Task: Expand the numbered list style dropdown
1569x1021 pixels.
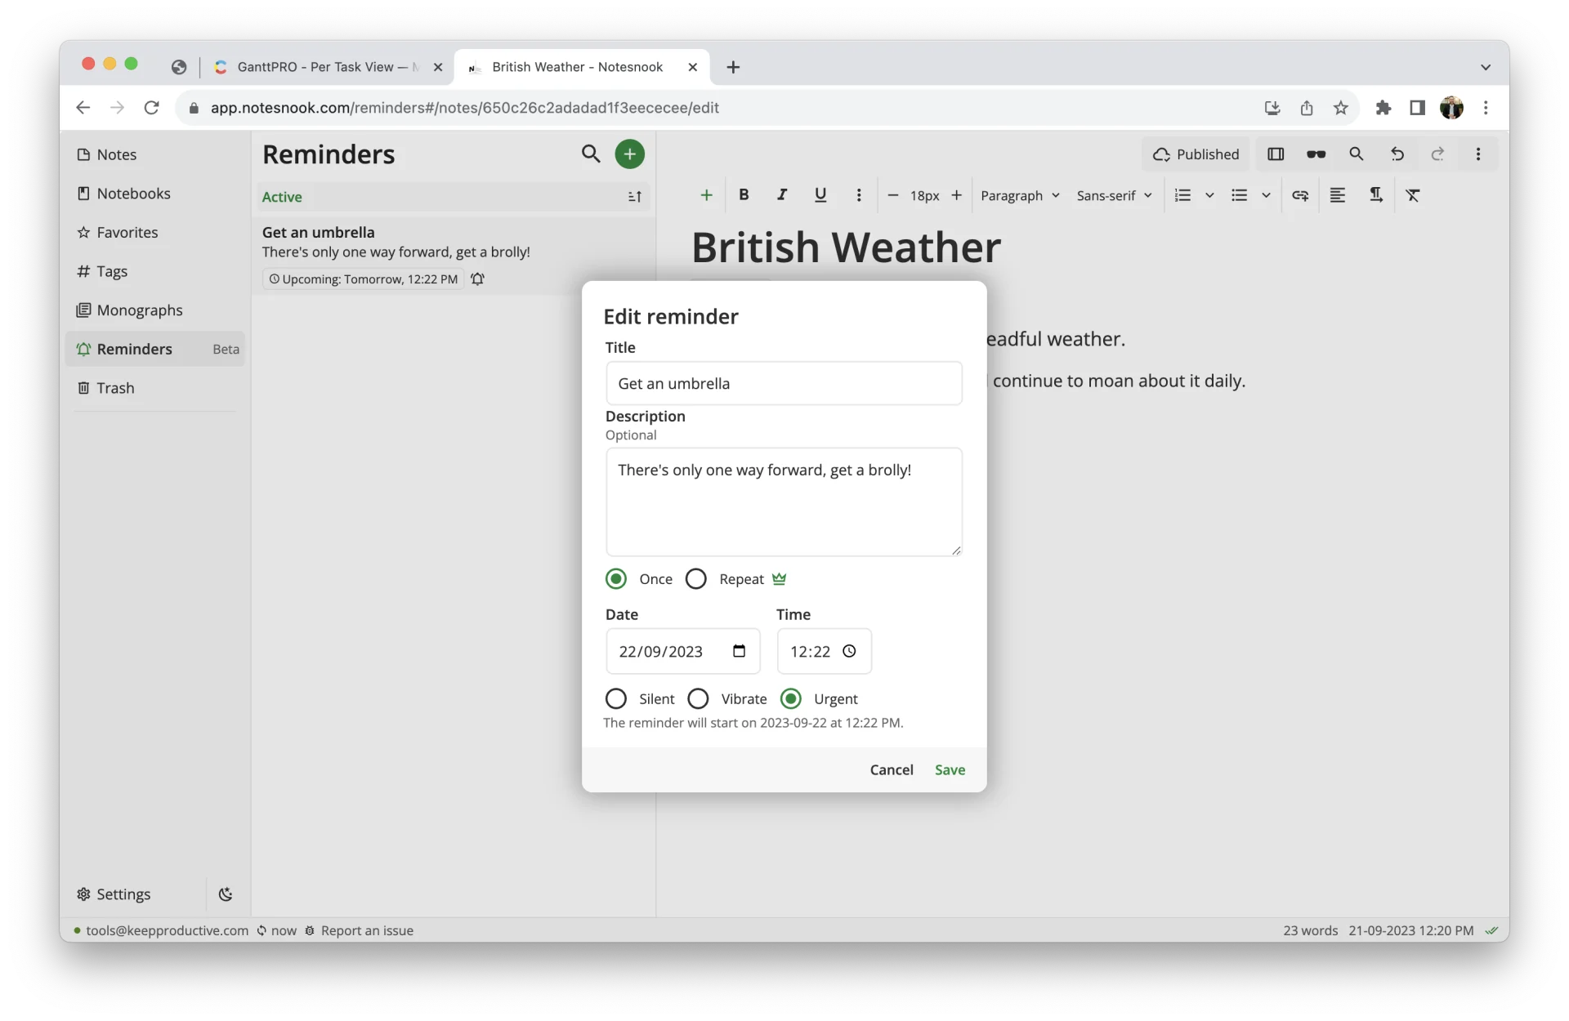Action: click(1209, 196)
